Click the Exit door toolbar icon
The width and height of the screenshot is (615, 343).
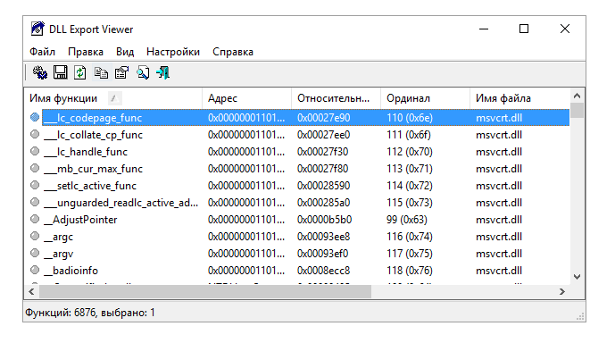pyautogui.click(x=162, y=72)
